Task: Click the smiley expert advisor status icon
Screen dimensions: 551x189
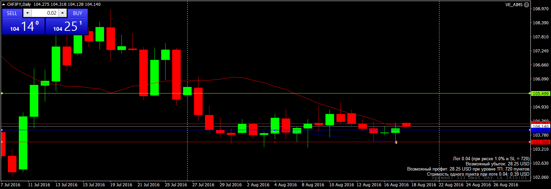Action: (x=527, y=5)
